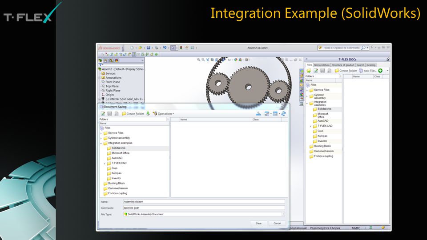The height and width of the screenshot is (240, 427).
Task: Click the Open file icon in SolidWorks toolbar
Action: click(140, 48)
